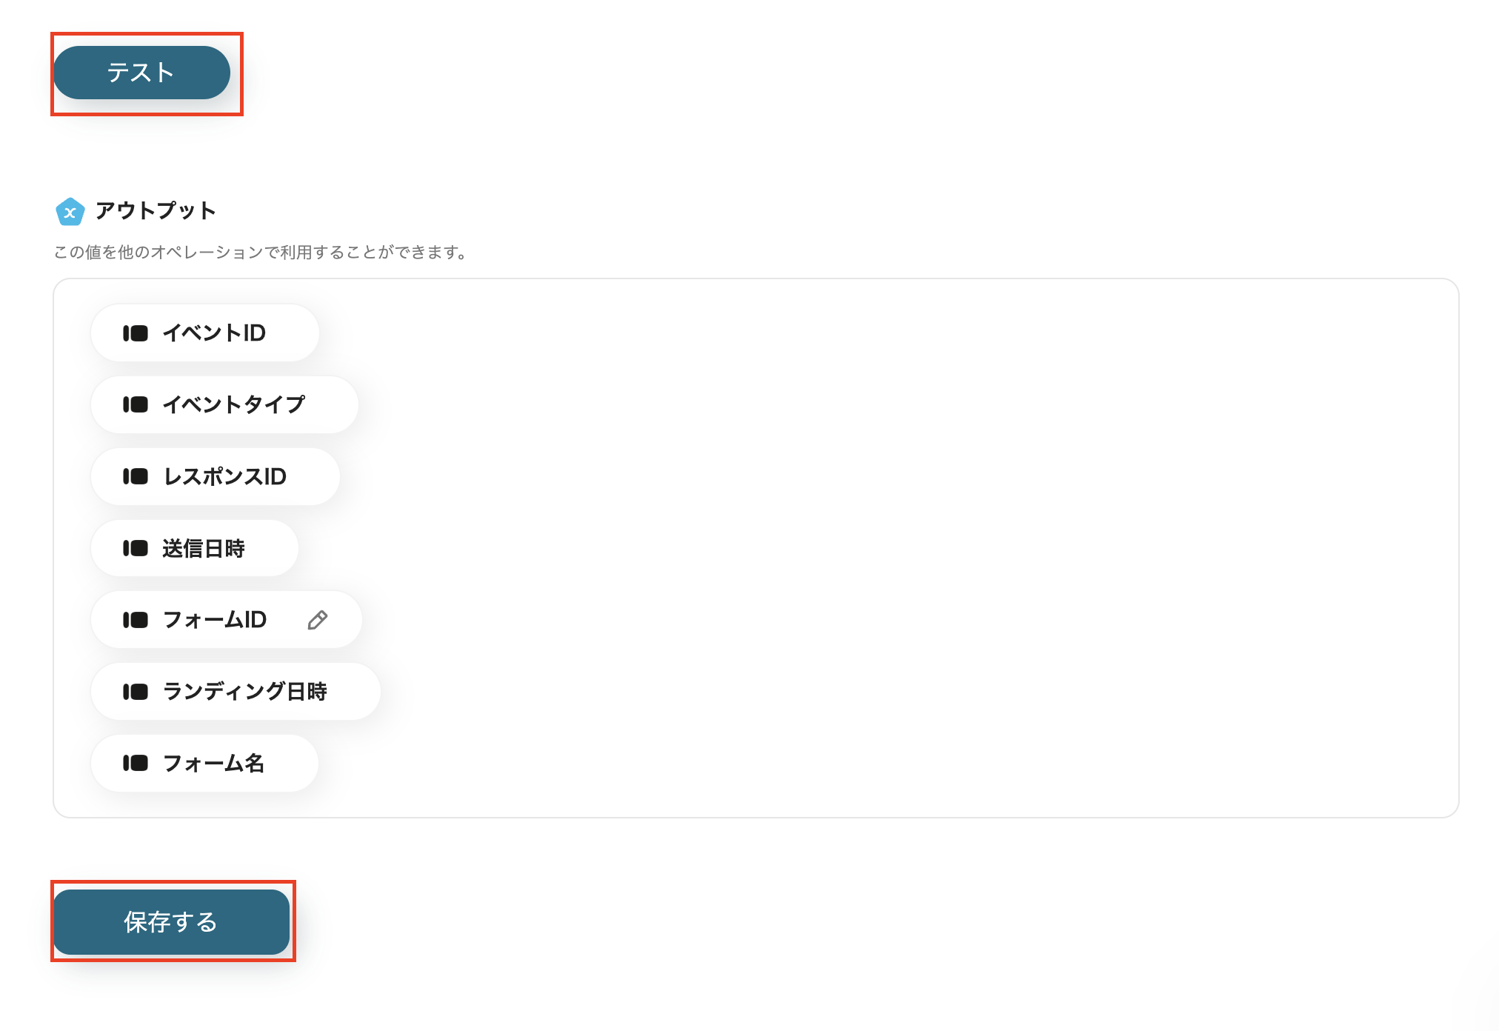
Task: Select the イベントタイプ output value
Action: click(224, 404)
